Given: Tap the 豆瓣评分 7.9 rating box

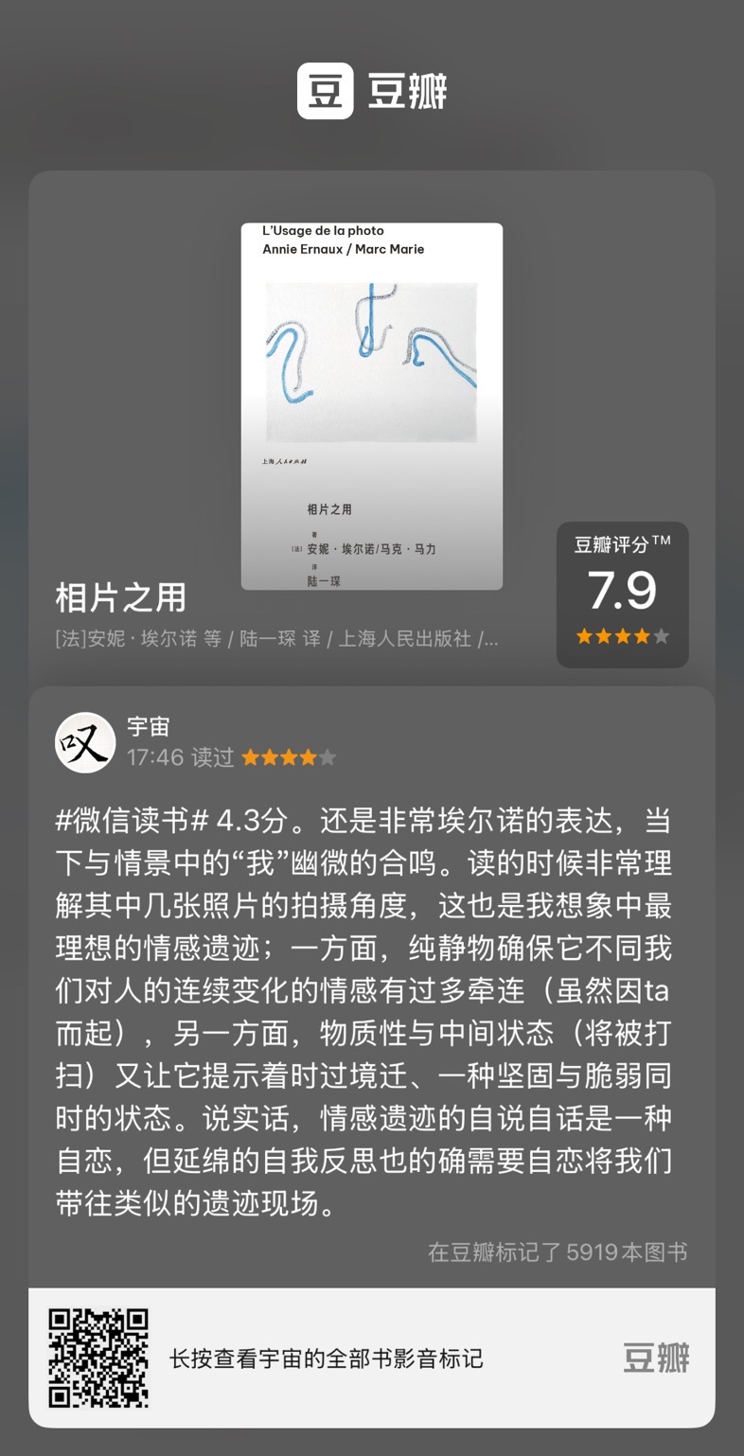Looking at the screenshot, I should [x=623, y=595].
